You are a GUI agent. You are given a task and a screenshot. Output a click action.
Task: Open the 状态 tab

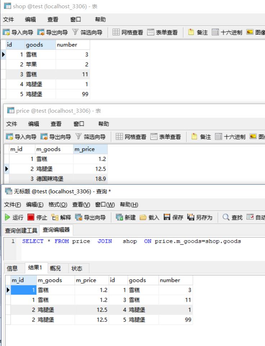pyautogui.click(x=77, y=268)
